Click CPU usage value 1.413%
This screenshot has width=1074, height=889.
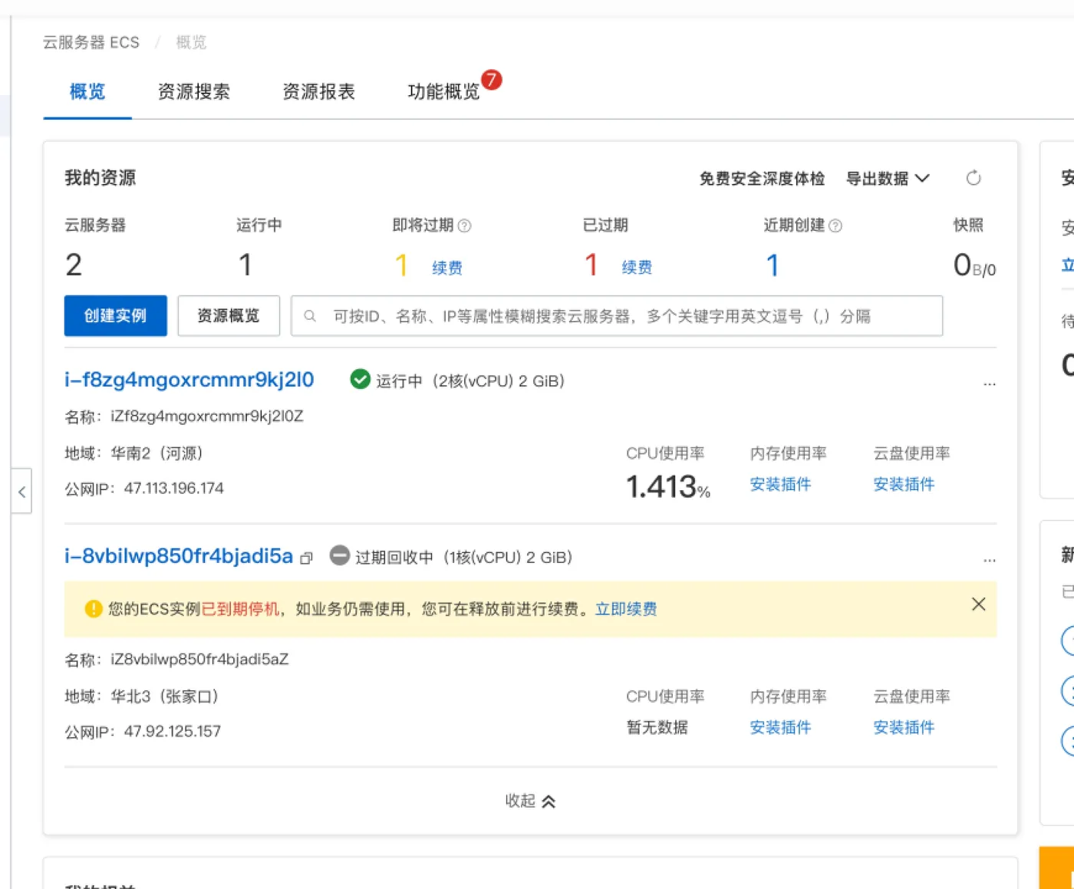(668, 486)
